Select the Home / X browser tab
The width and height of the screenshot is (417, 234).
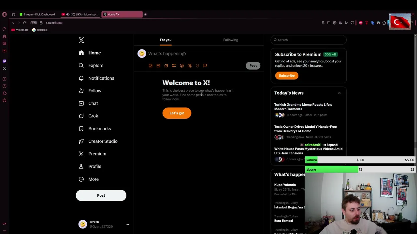point(122,14)
